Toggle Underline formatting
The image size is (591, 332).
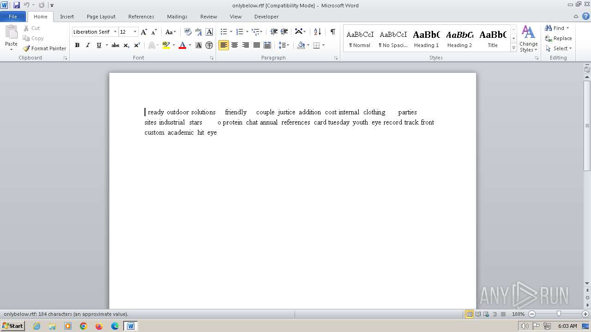tap(98, 45)
